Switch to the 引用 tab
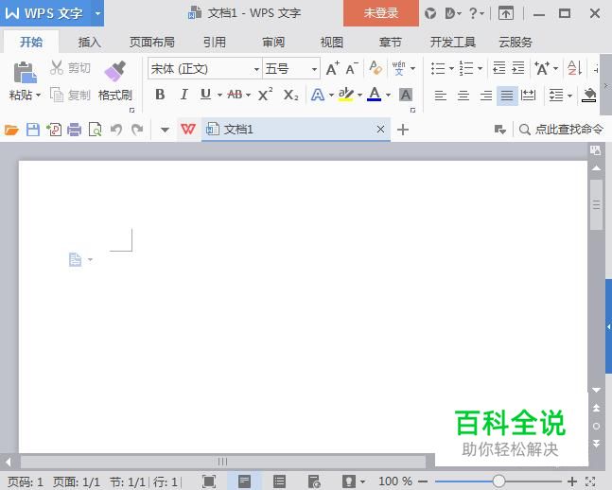 (215, 42)
